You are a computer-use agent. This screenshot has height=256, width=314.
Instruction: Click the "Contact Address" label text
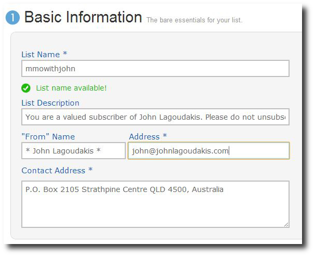pyautogui.click(x=53, y=170)
